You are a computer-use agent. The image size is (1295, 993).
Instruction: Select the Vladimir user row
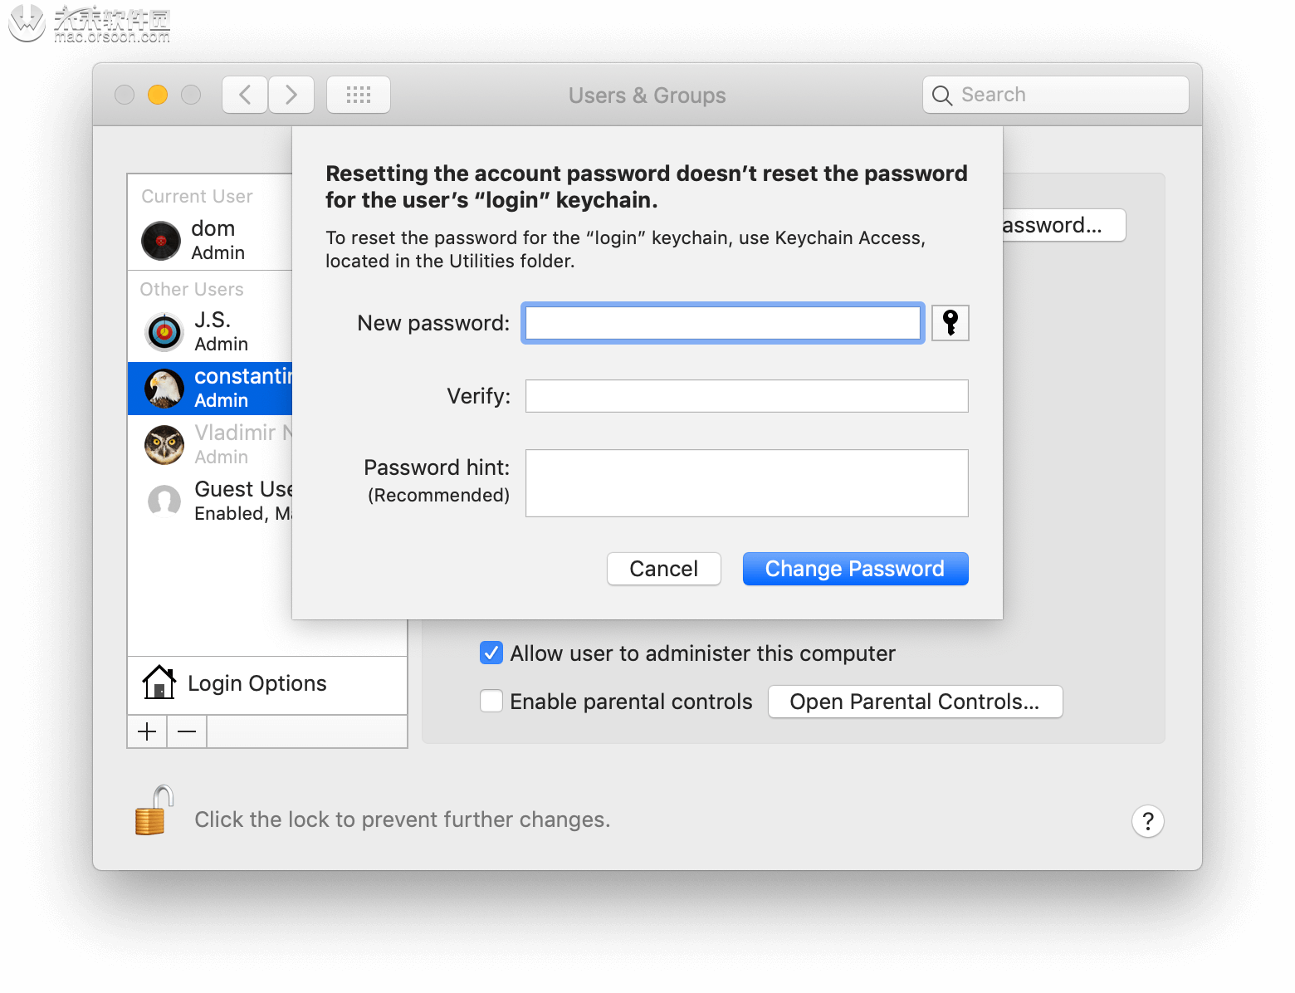coord(210,445)
